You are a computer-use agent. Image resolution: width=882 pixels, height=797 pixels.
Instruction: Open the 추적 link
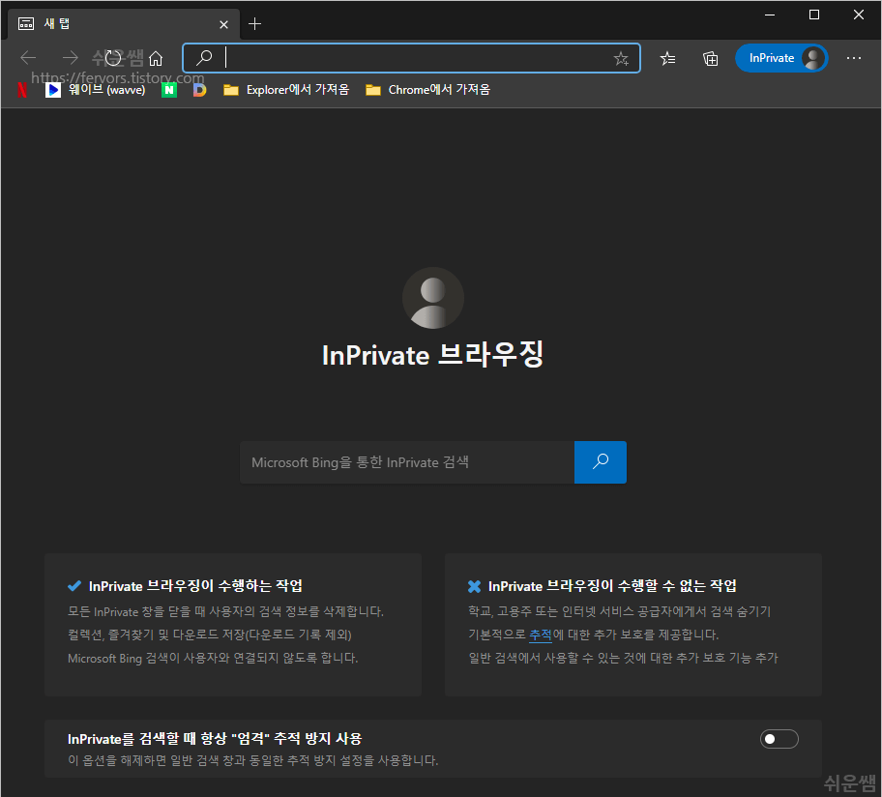(541, 635)
